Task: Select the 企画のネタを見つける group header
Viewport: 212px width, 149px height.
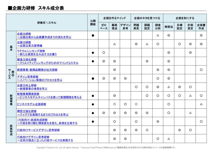Action: tap(147, 18)
